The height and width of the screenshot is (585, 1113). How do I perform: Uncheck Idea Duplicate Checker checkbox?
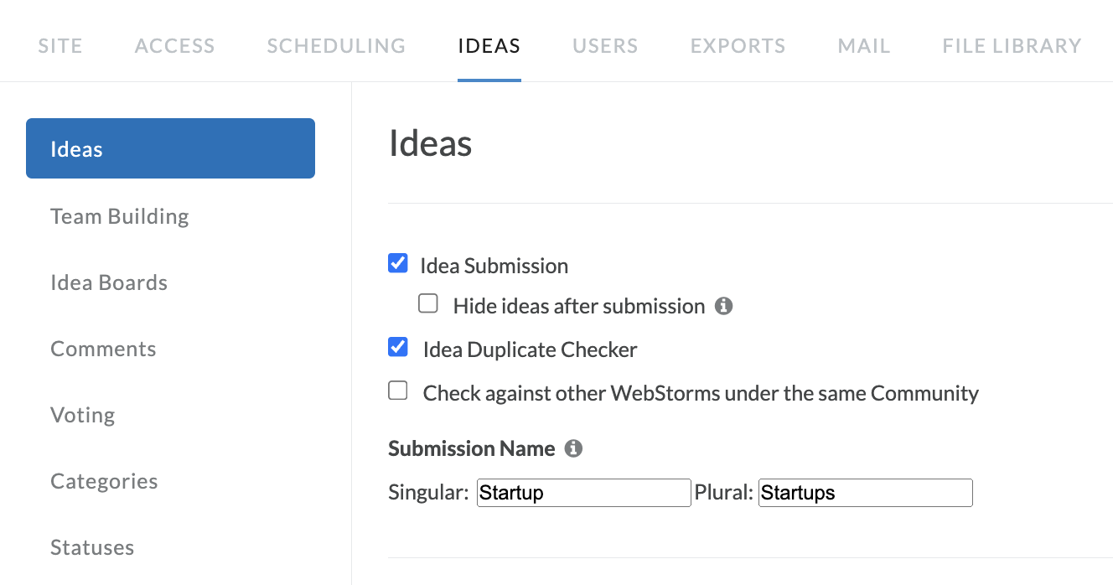pos(398,347)
